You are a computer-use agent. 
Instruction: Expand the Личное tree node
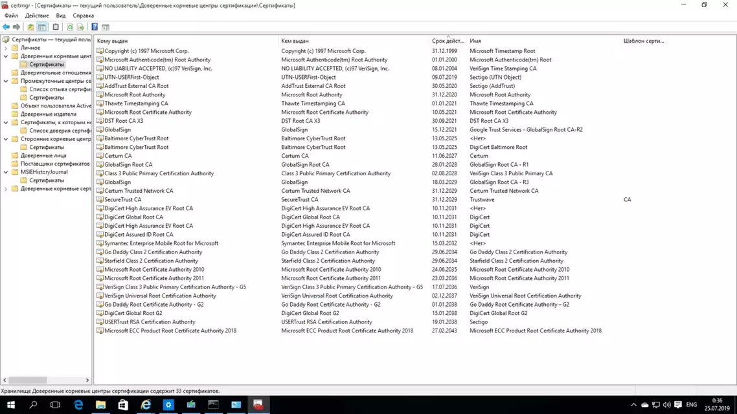click(6, 48)
